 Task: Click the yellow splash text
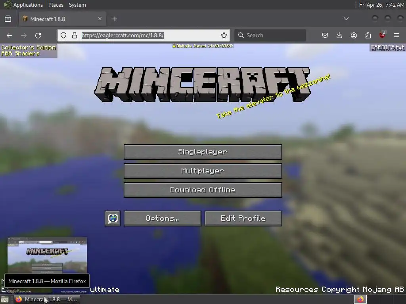pos(273,97)
